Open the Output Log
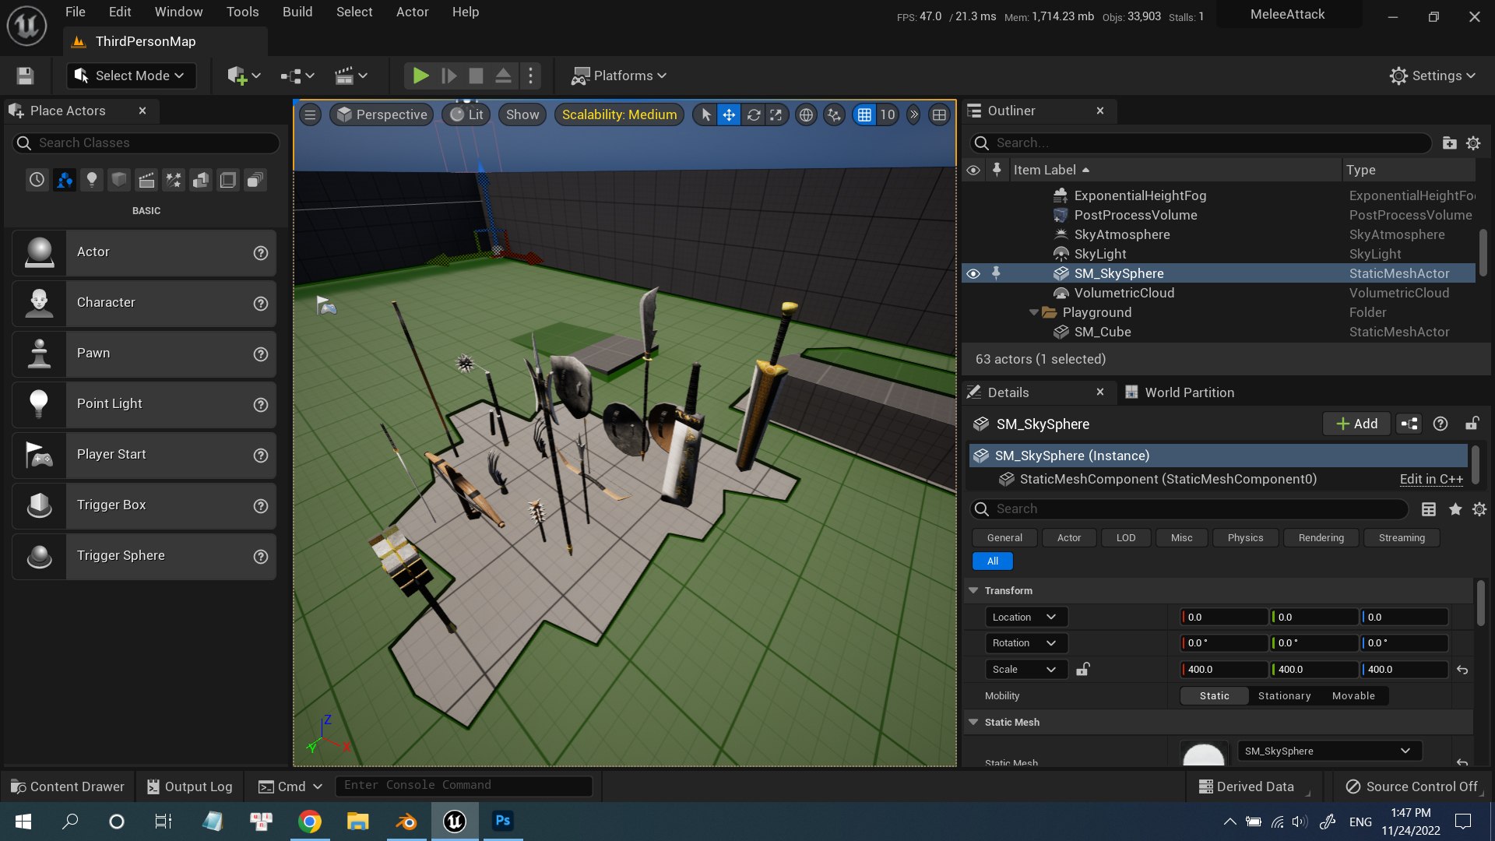 pyautogui.click(x=189, y=786)
